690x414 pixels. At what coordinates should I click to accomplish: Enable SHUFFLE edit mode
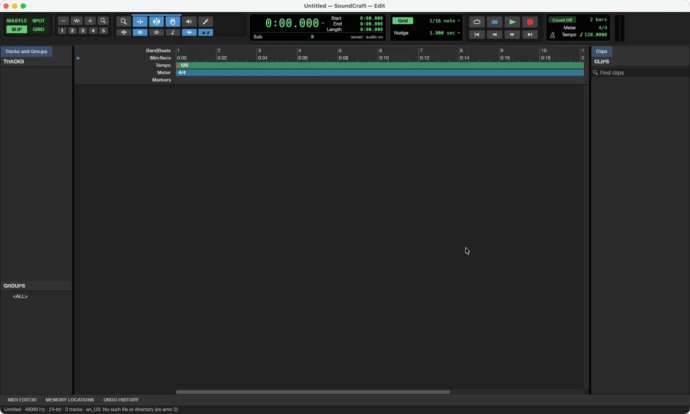pyautogui.click(x=17, y=21)
